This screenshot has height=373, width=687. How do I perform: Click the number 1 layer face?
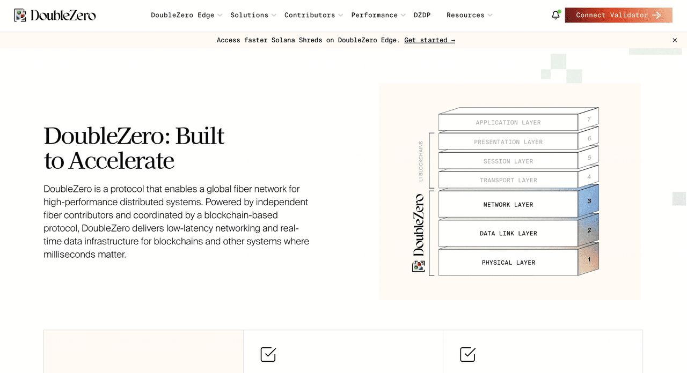coord(589,259)
